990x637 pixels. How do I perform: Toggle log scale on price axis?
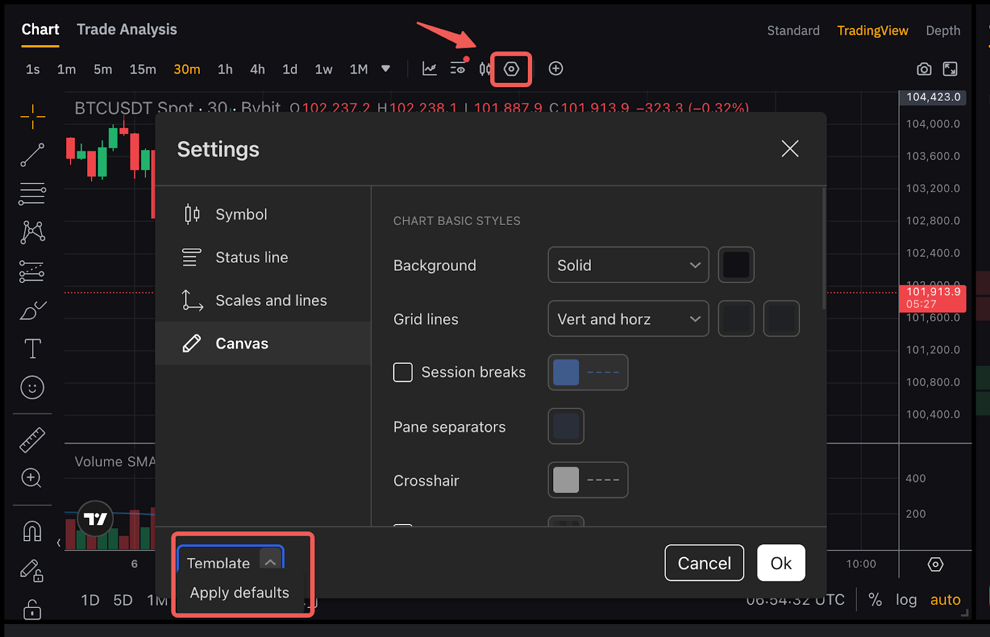click(906, 599)
